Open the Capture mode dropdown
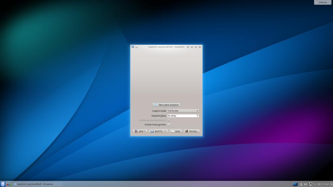This screenshot has height=187, width=333. click(x=183, y=111)
